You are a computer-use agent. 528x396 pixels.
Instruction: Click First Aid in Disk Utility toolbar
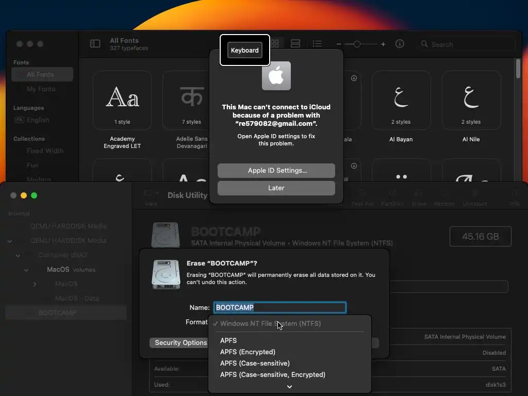[x=362, y=197]
